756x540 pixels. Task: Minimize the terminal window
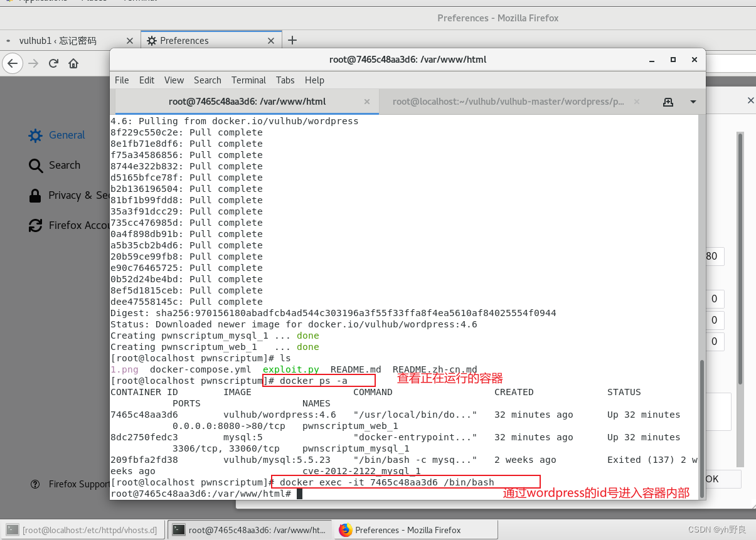652,60
